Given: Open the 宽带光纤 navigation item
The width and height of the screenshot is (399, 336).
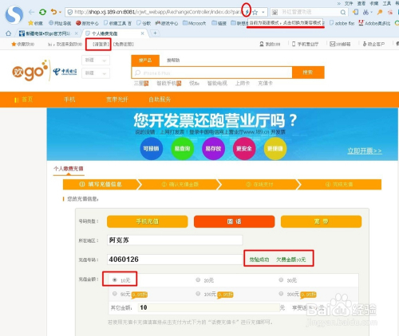Looking at the screenshot, I should pos(117,100).
